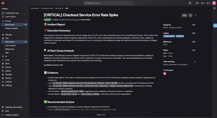Add time entry with plus icon
Screen dimensions: 217x118
195,62
